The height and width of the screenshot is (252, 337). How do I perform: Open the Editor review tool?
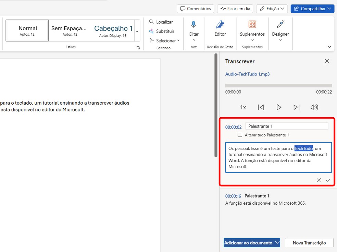point(220,28)
